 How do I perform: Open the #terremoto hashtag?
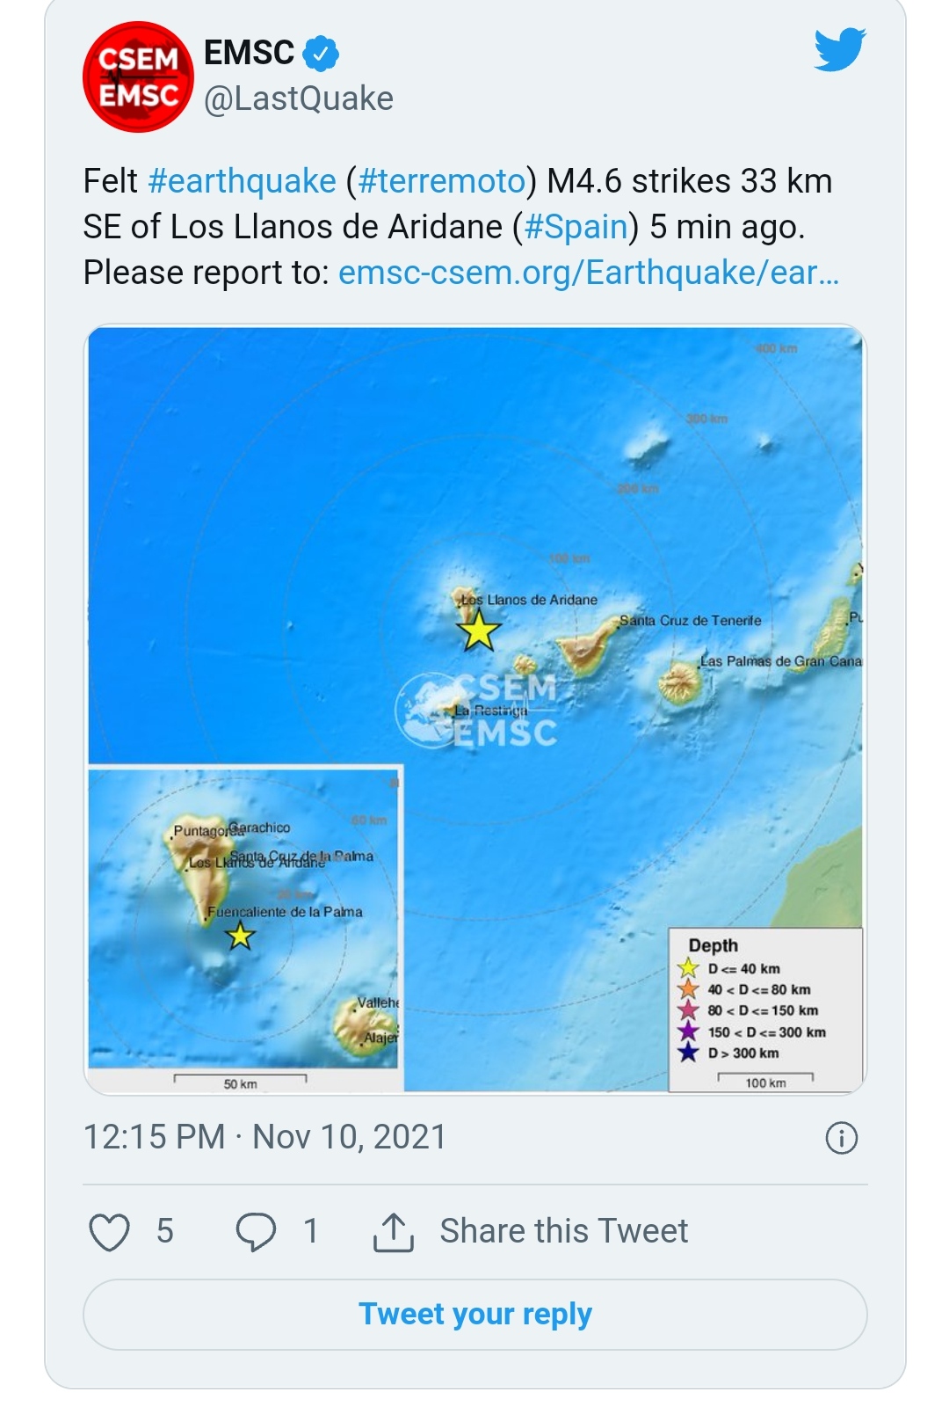click(442, 181)
